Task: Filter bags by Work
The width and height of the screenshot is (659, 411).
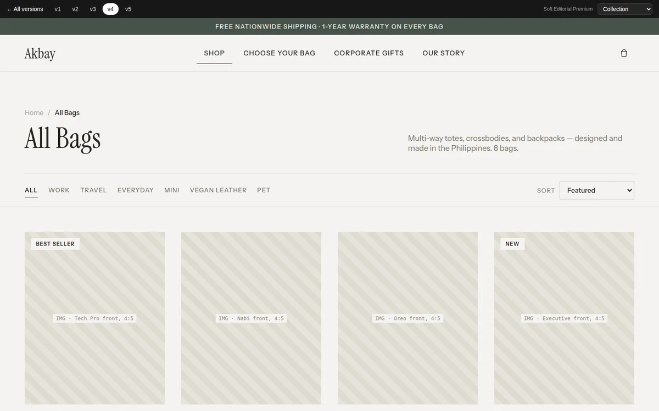Action: 59,190
